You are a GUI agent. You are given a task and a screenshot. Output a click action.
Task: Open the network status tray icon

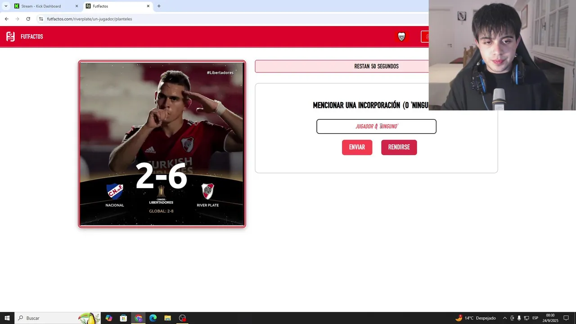[526, 318]
